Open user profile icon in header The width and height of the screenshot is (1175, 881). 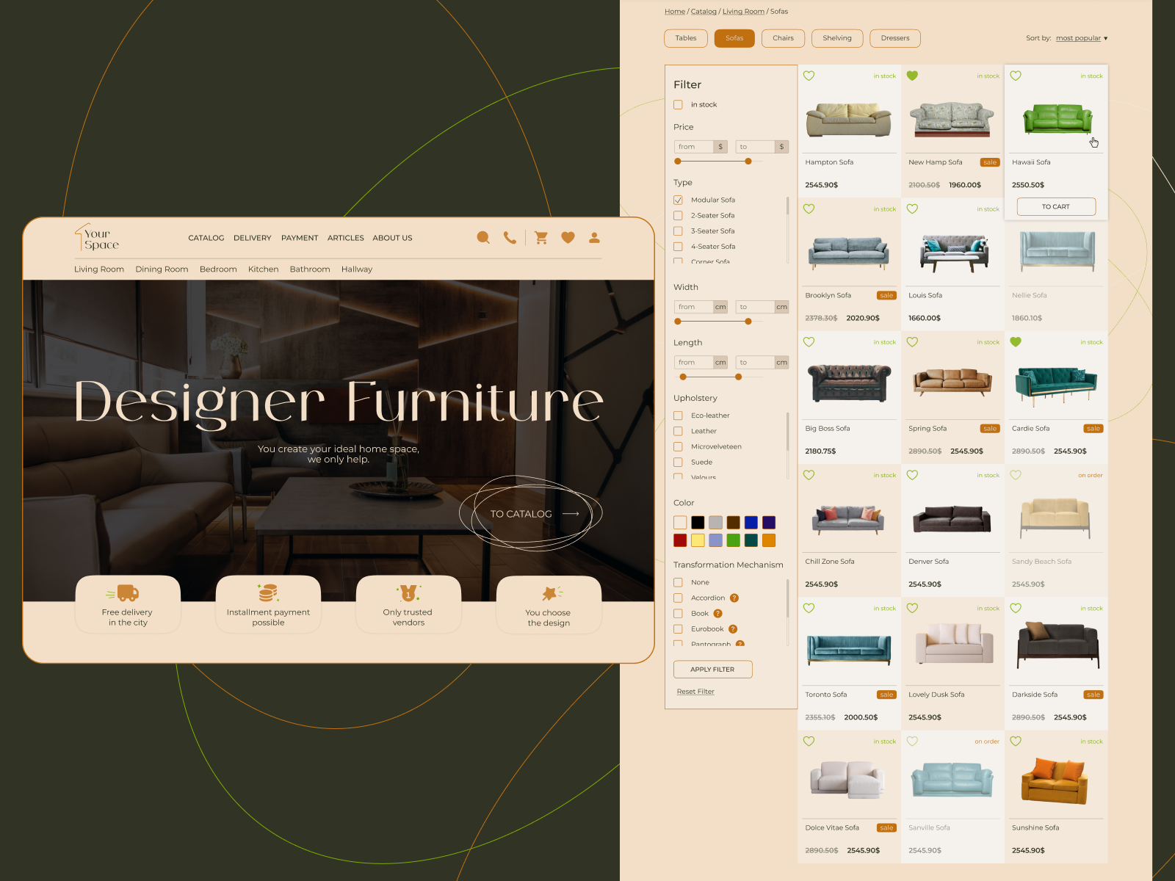pos(594,238)
